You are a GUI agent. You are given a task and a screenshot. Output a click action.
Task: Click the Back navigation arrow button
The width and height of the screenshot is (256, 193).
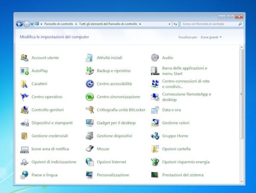click(x=19, y=24)
